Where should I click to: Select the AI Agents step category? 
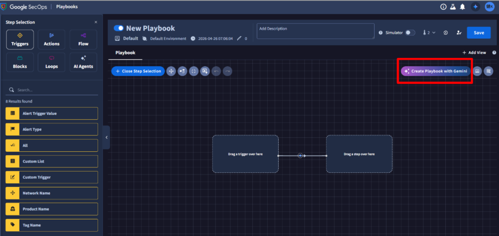point(83,62)
